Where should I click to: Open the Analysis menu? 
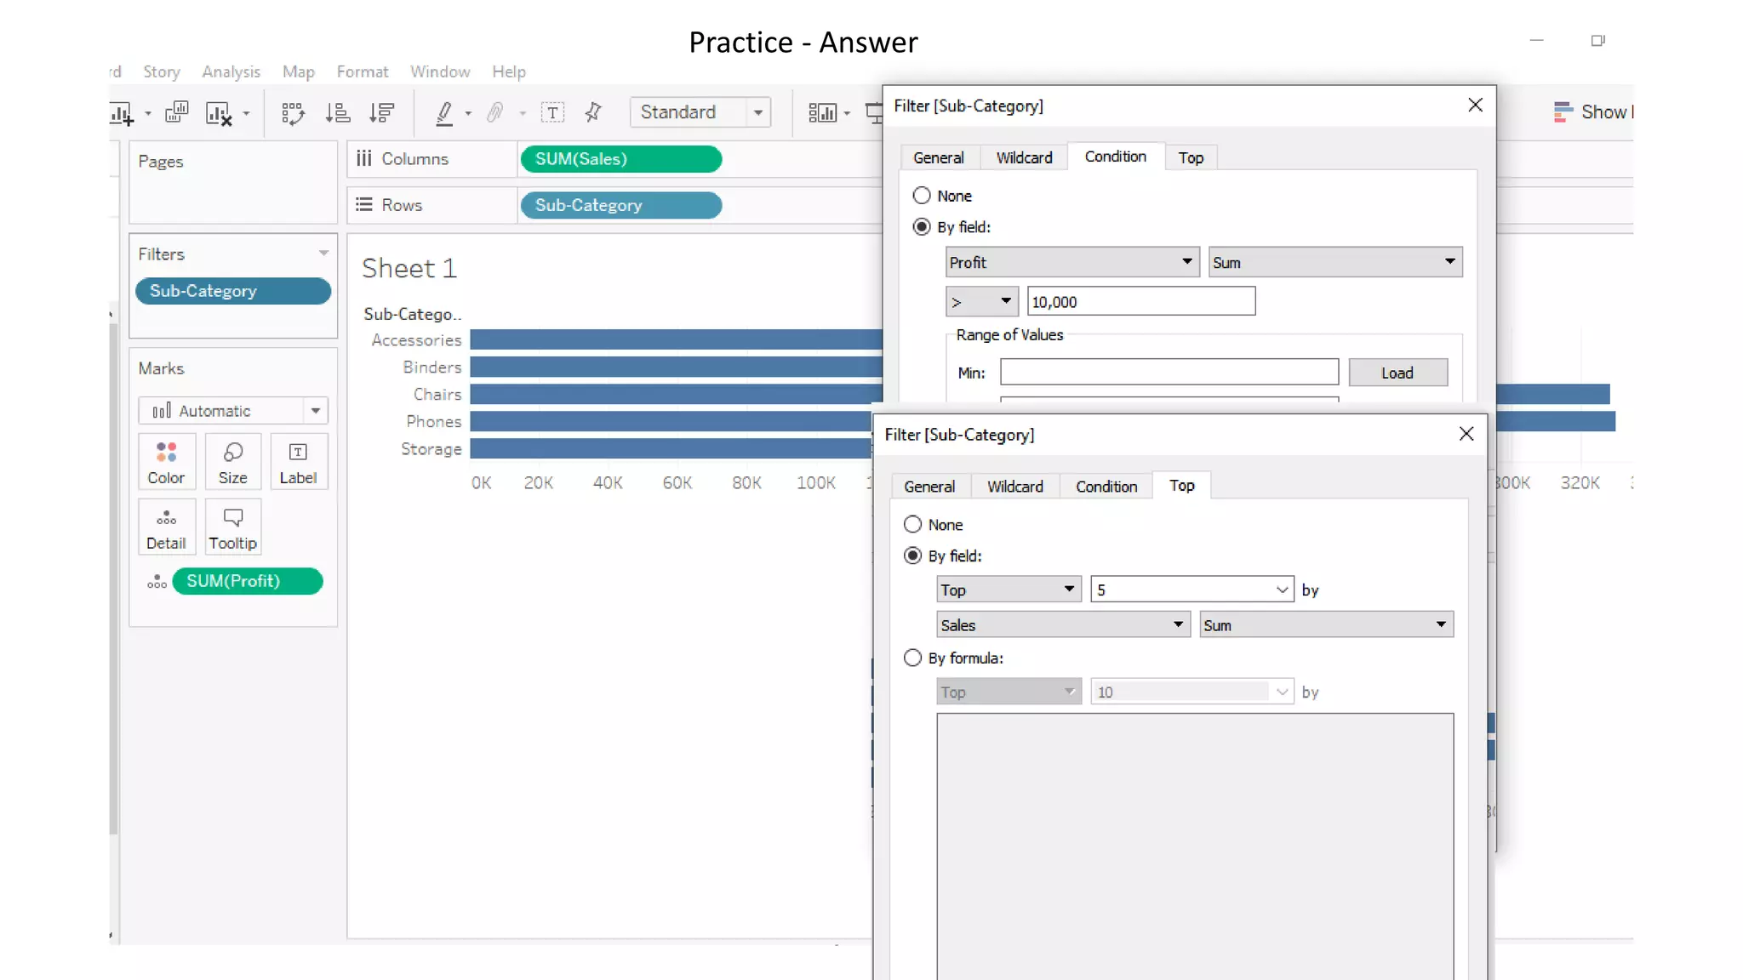pyautogui.click(x=231, y=72)
